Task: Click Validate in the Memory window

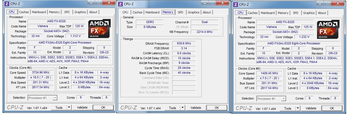Action: coord(196,108)
